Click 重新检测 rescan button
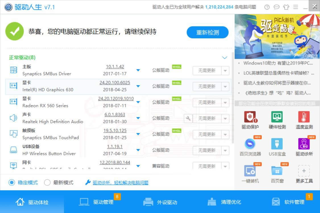The image size is (320, 213). (208, 32)
